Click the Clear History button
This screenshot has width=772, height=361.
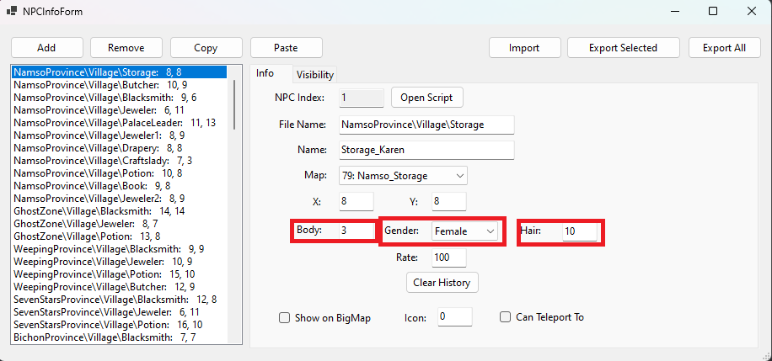point(442,282)
